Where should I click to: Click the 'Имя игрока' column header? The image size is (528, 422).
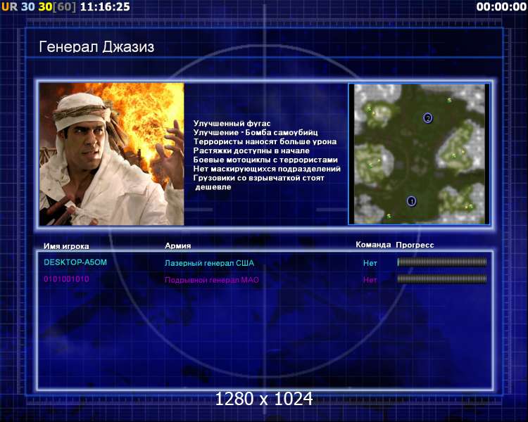tap(66, 246)
